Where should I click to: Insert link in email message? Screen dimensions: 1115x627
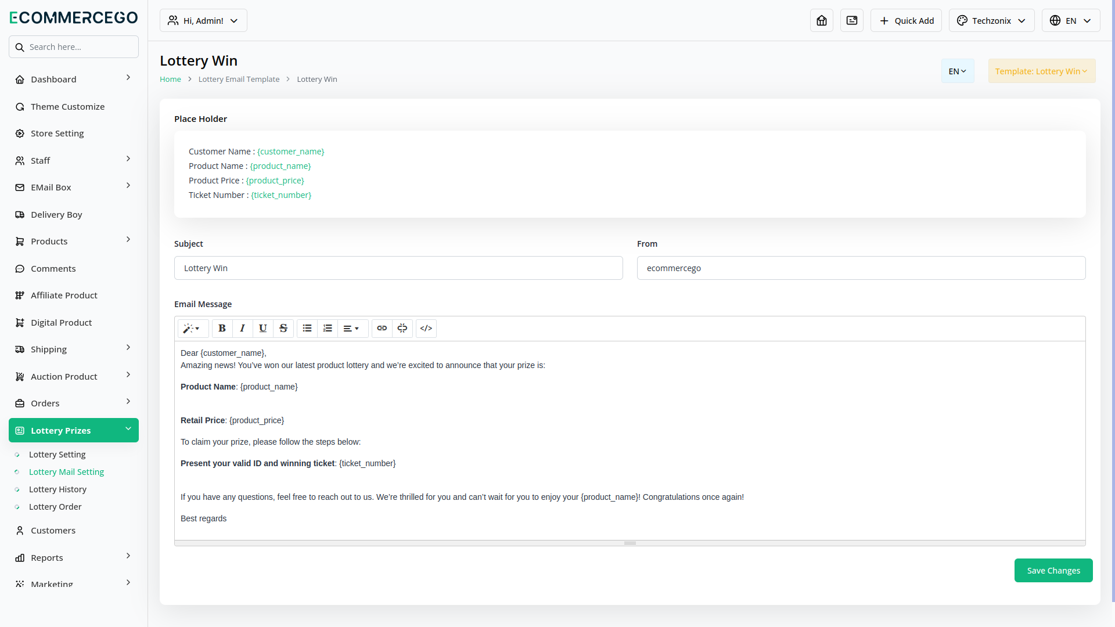[382, 329]
